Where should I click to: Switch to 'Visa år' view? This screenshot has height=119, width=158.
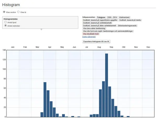(x=18, y=12)
